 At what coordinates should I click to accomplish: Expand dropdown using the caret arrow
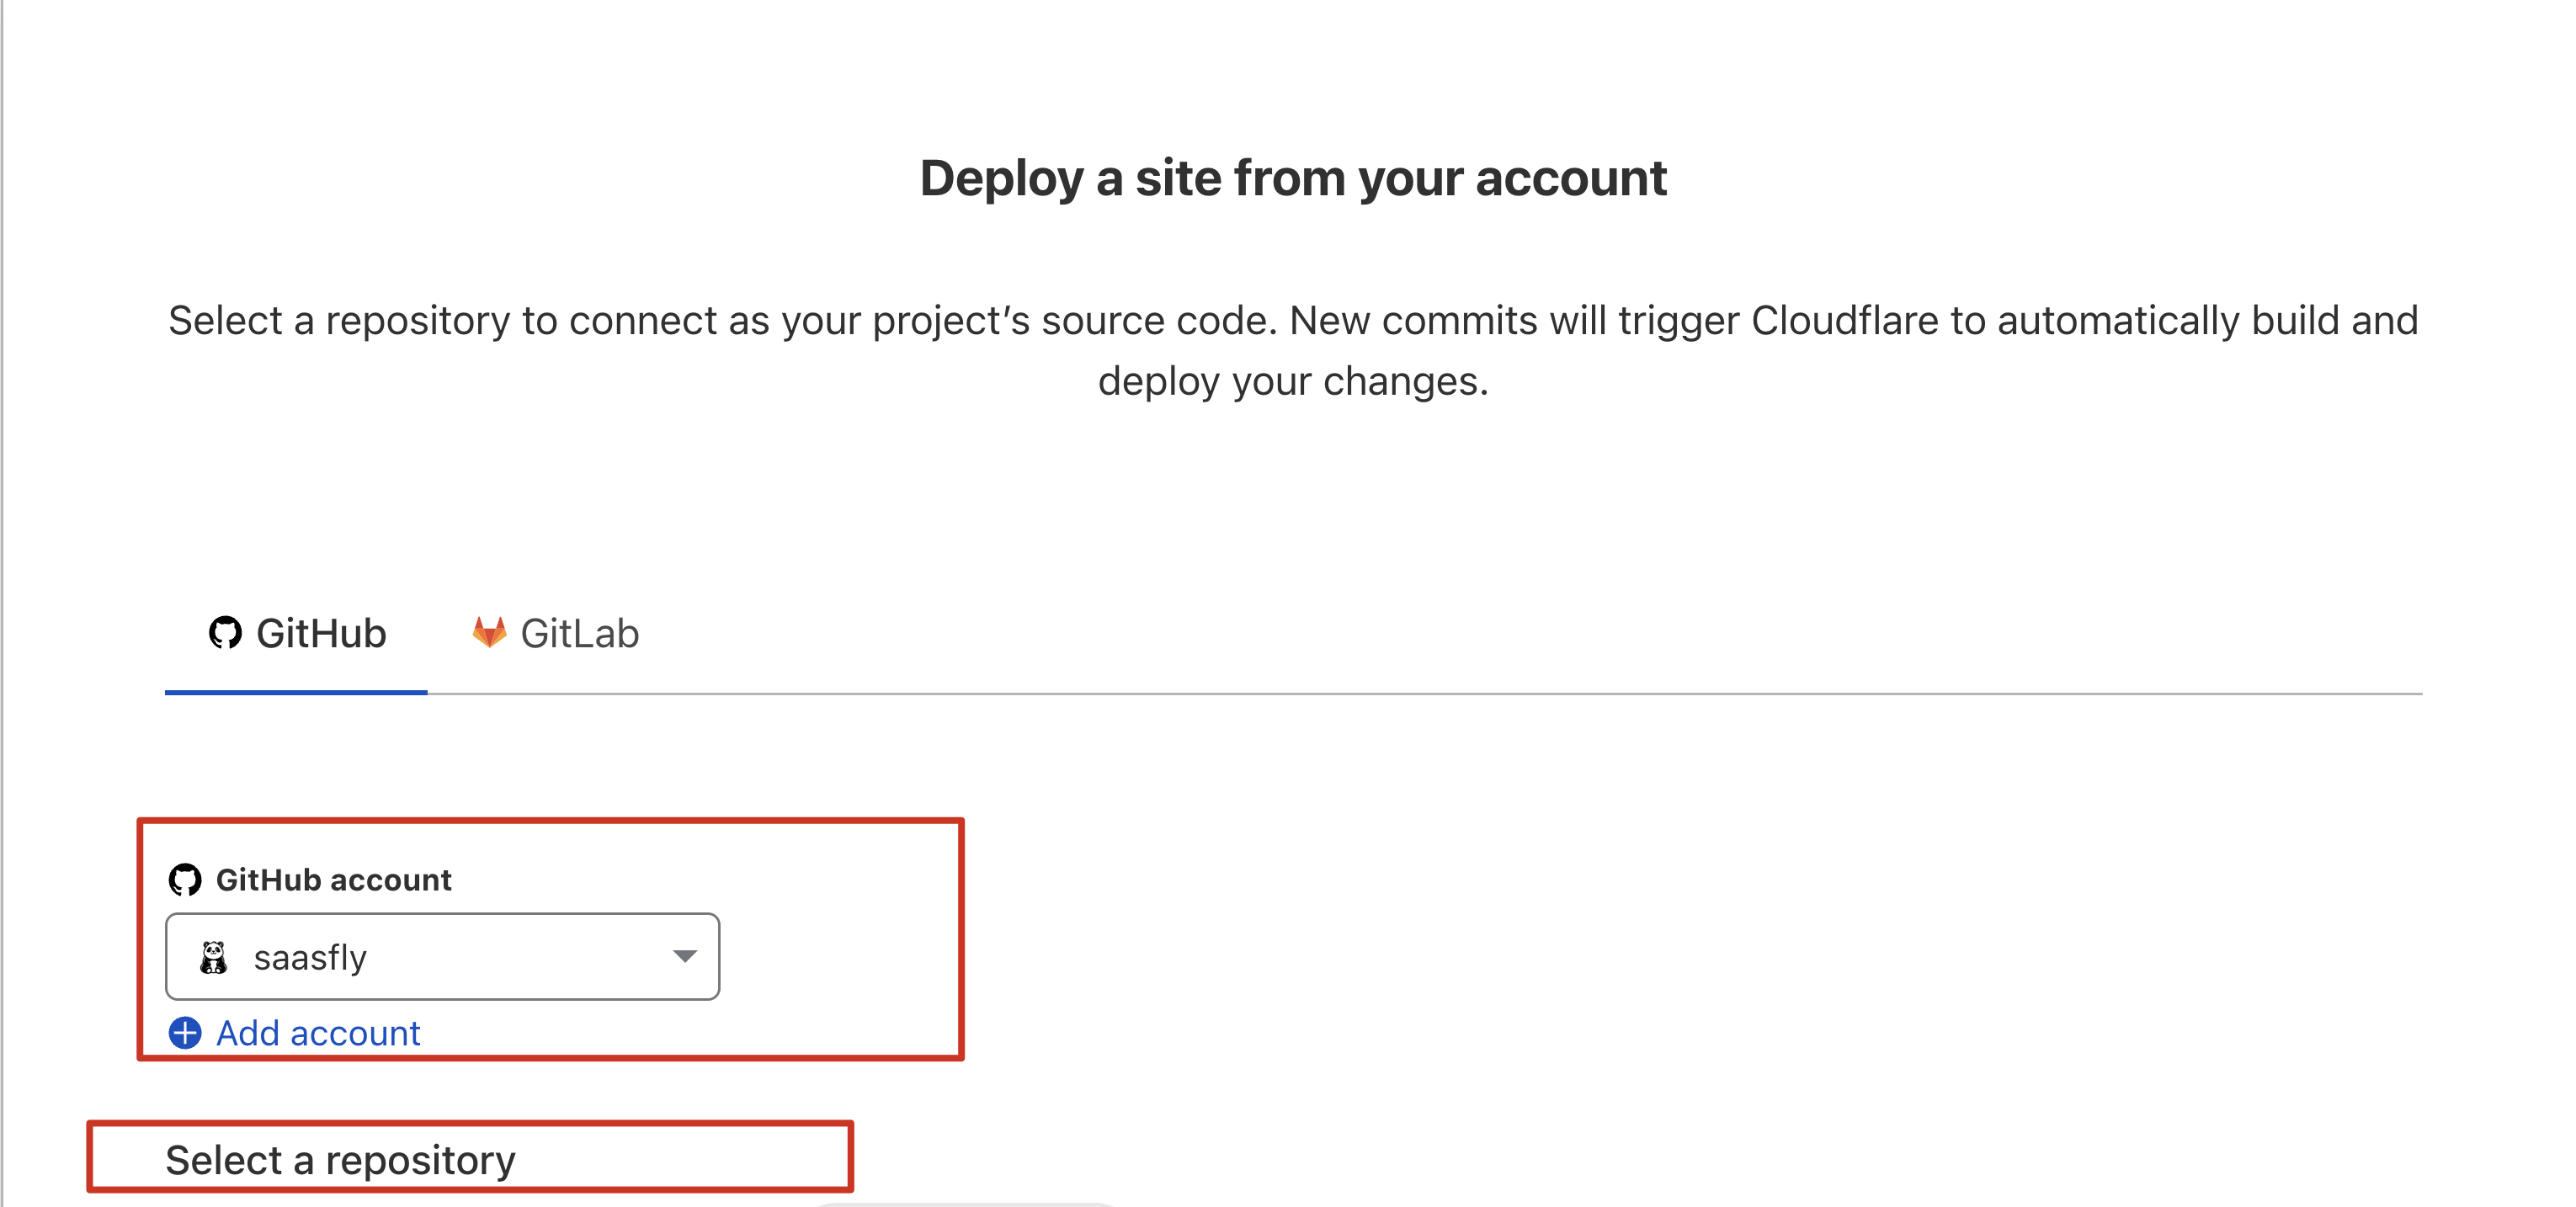tap(684, 957)
